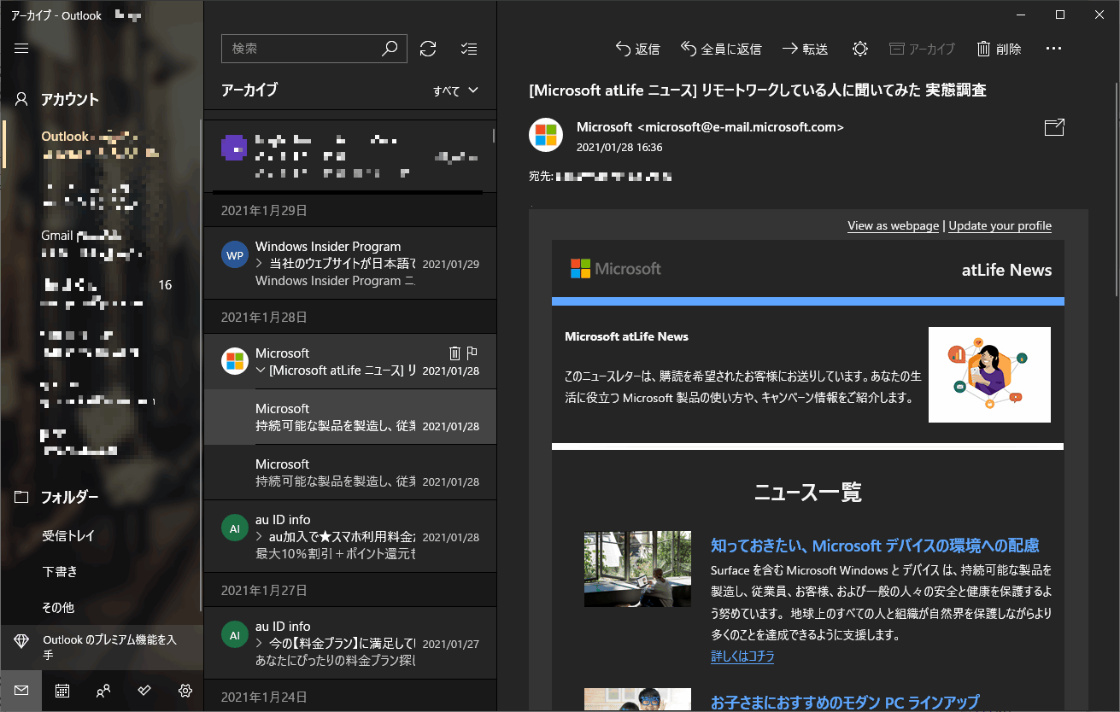Click the 2021年1月29日 date header
The image size is (1120, 712).
pos(264,210)
